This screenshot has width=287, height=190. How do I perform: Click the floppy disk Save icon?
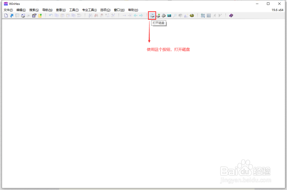pos(17,16)
